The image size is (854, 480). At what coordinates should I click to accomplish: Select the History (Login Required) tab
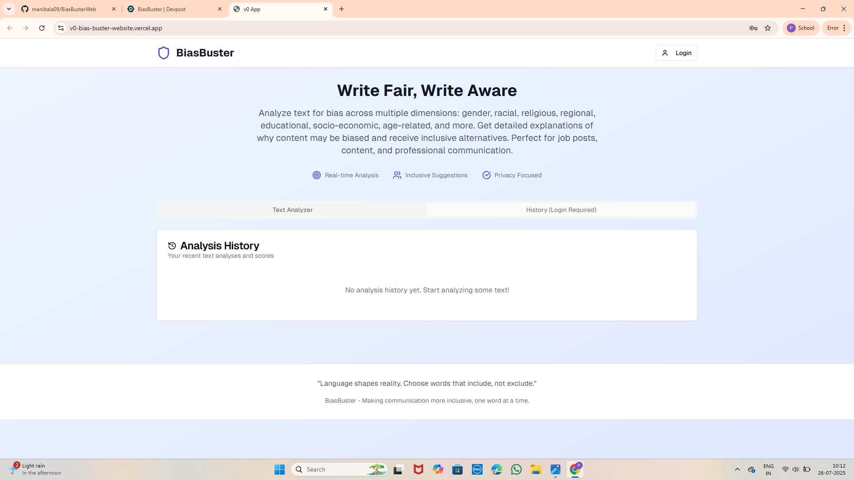561,210
